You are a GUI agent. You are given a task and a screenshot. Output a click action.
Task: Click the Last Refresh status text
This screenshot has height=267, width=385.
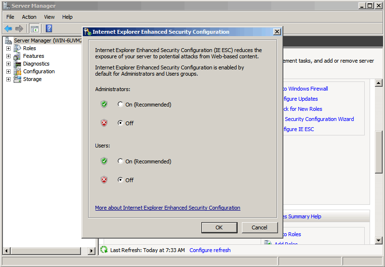click(x=147, y=250)
